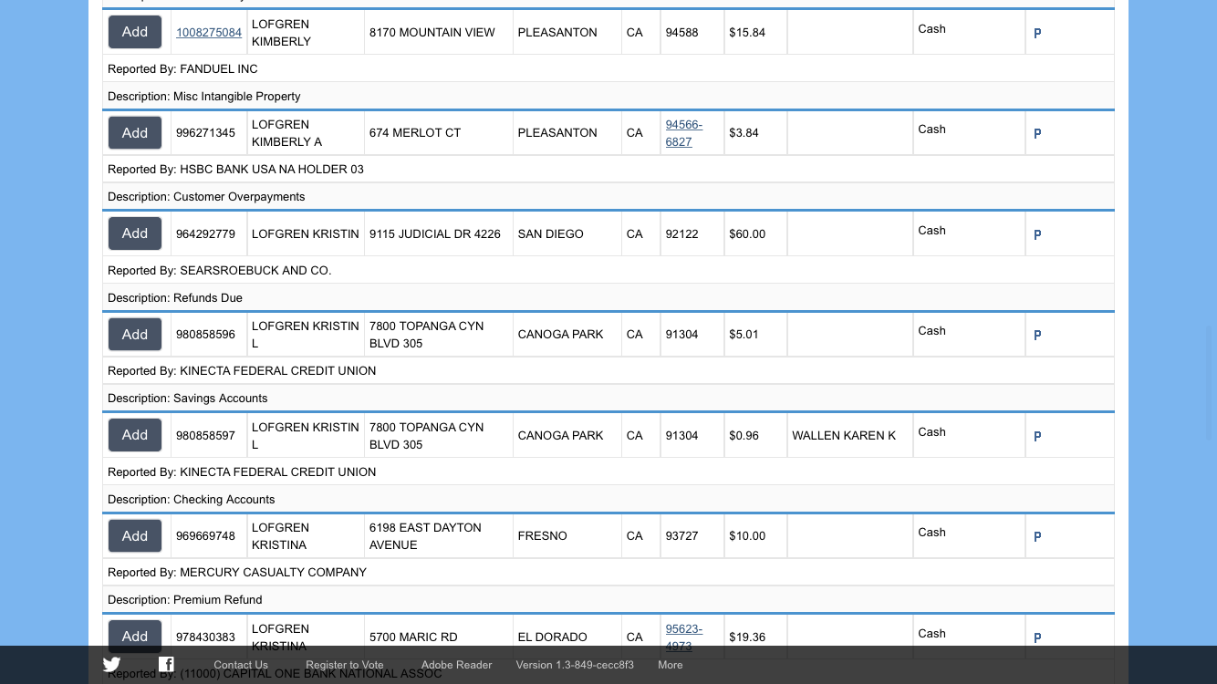The height and width of the screenshot is (684, 1217).
Task: Select Description: Misc Intangible Property
Action: (x=204, y=97)
